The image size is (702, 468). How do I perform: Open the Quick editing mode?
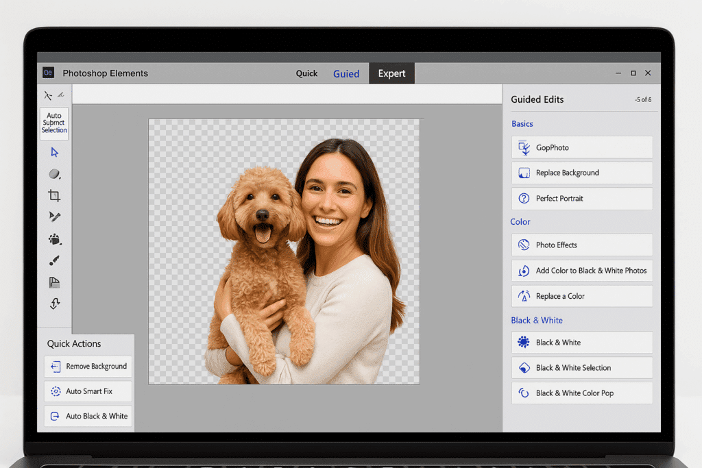click(306, 73)
